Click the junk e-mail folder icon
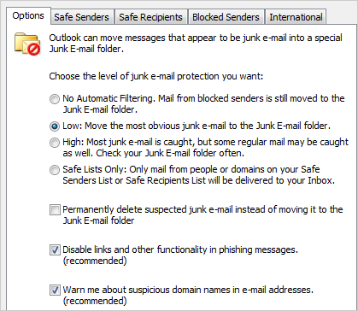This screenshot has width=358, height=311. 27,44
